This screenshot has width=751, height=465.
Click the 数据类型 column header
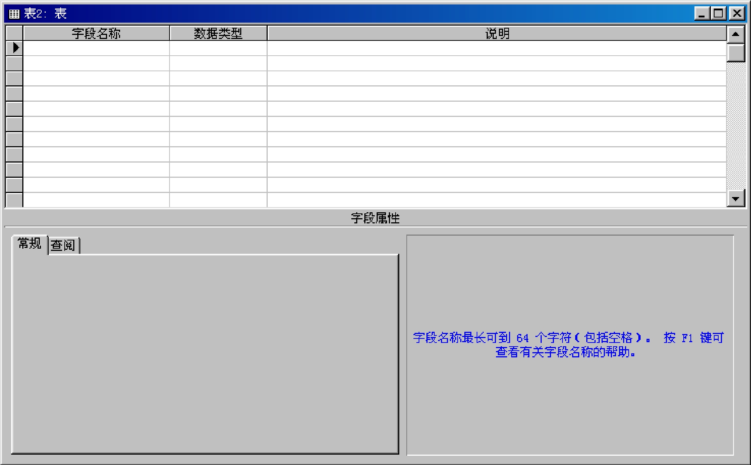pyautogui.click(x=218, y=33)
